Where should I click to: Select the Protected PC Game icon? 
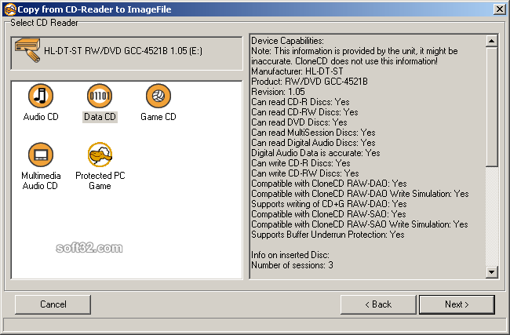(100, 155)
